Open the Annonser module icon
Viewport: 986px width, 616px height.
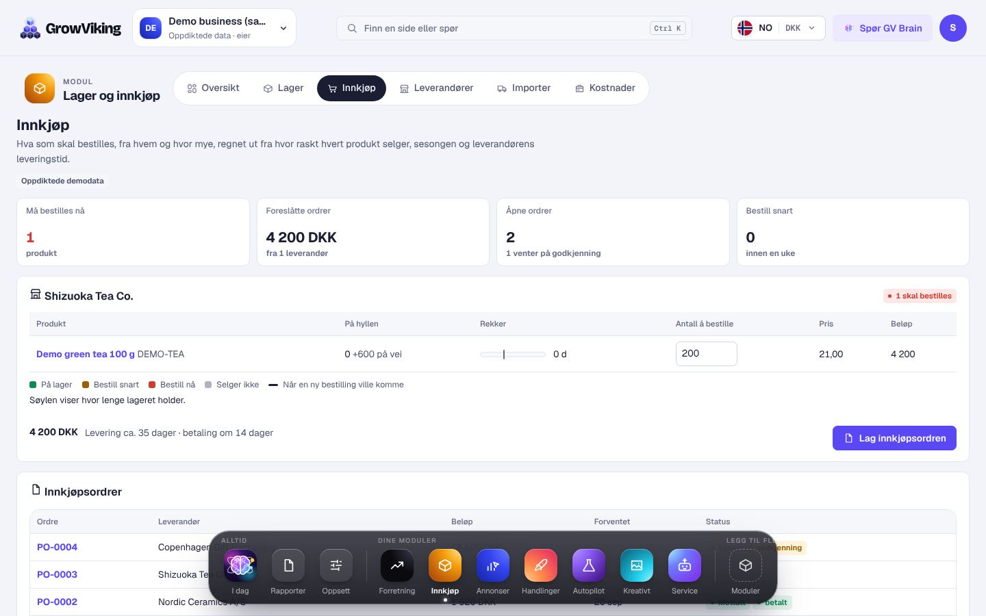tap(493, 565)
